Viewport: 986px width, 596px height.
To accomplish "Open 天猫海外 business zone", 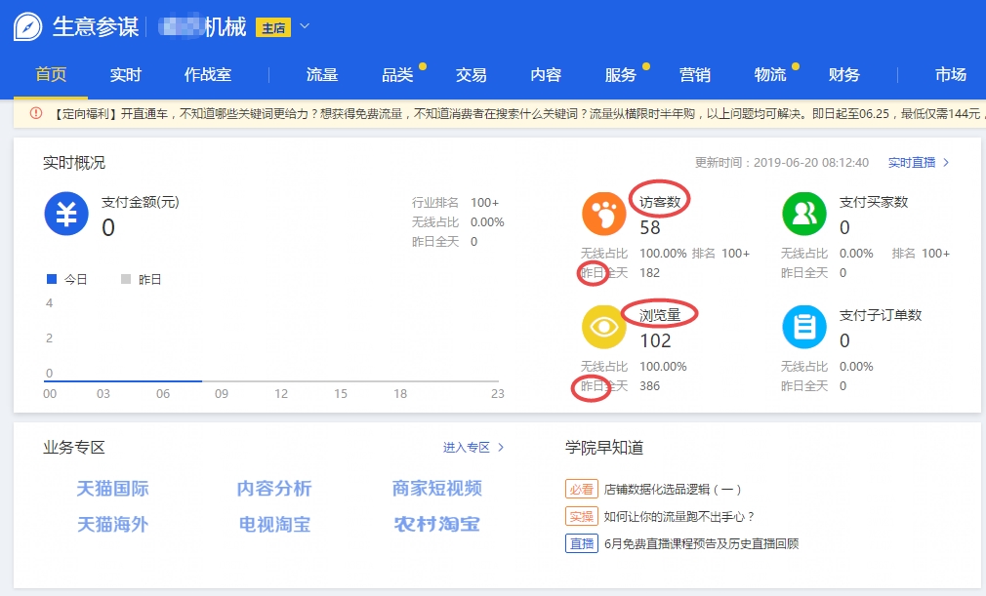I will (x=112, y=524).
